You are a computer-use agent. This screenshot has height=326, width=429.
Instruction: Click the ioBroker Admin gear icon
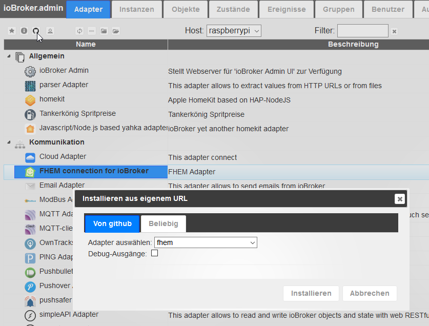pyautogui.click(x=30, y=71)
